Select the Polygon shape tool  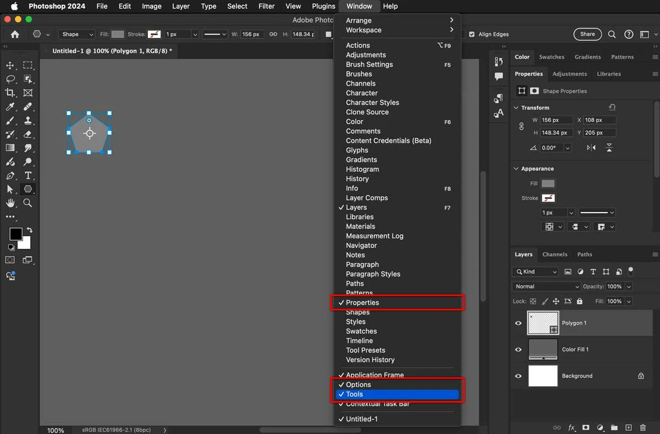coord(28,189)
